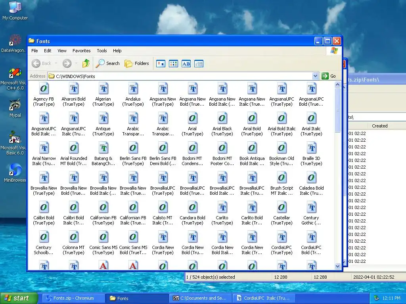This screenshot has width=406, height=304.
Task: Select the Comic Sans MS Bold icon
Action: [x=133, y=237]
